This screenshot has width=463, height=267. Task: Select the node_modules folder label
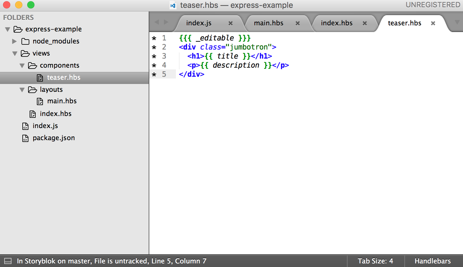pyautogui.click(x=56, y=41)
